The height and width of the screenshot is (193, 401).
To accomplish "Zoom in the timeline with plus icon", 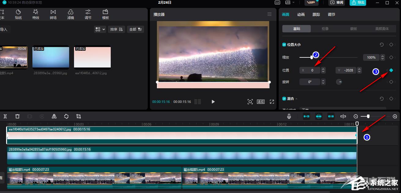I will click(x=395, y=116).
